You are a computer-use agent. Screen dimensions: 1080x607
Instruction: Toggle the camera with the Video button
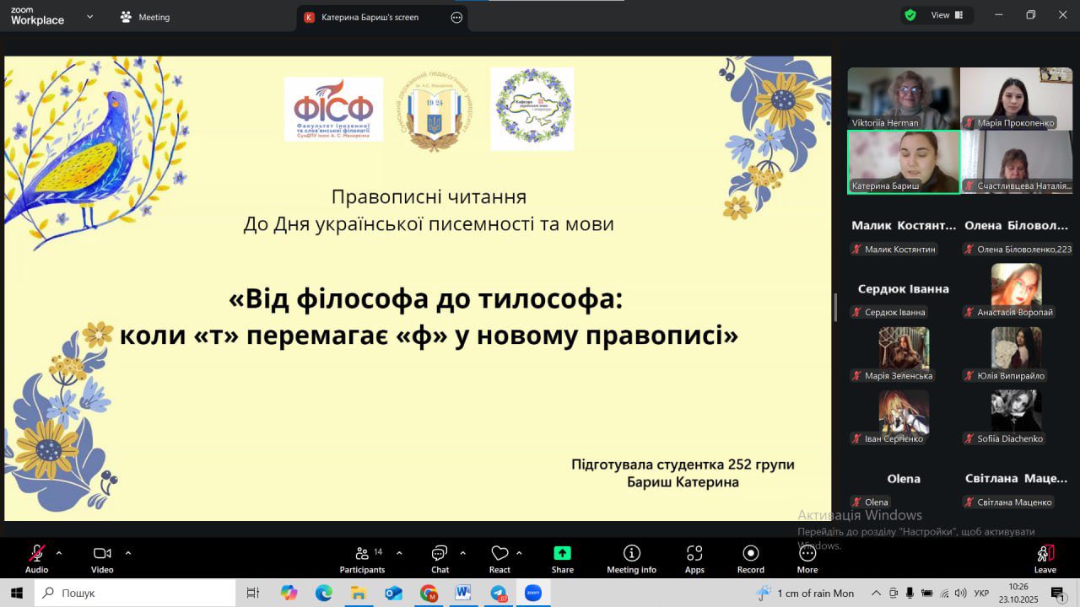tap(102, 558)
